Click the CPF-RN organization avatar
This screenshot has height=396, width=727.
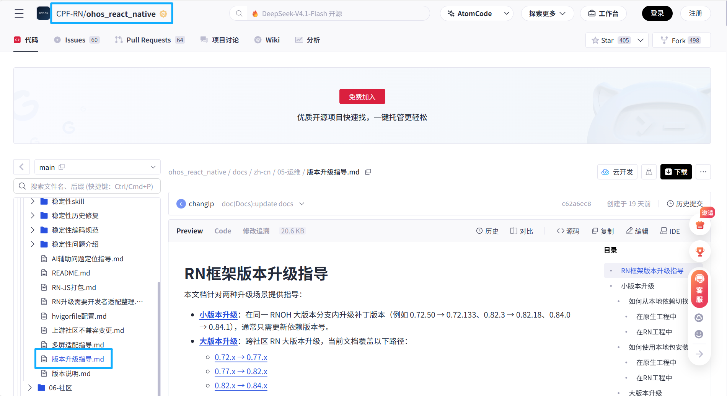43,13
